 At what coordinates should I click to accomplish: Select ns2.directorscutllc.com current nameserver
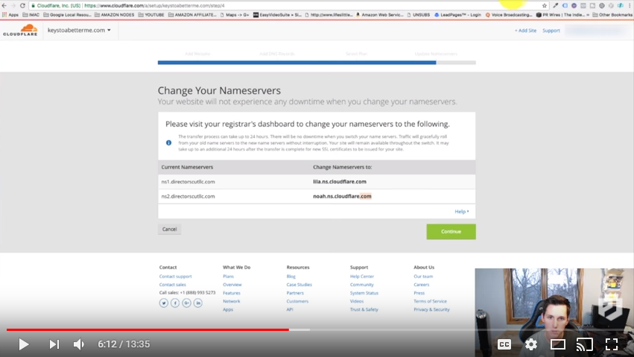[188, 197]
